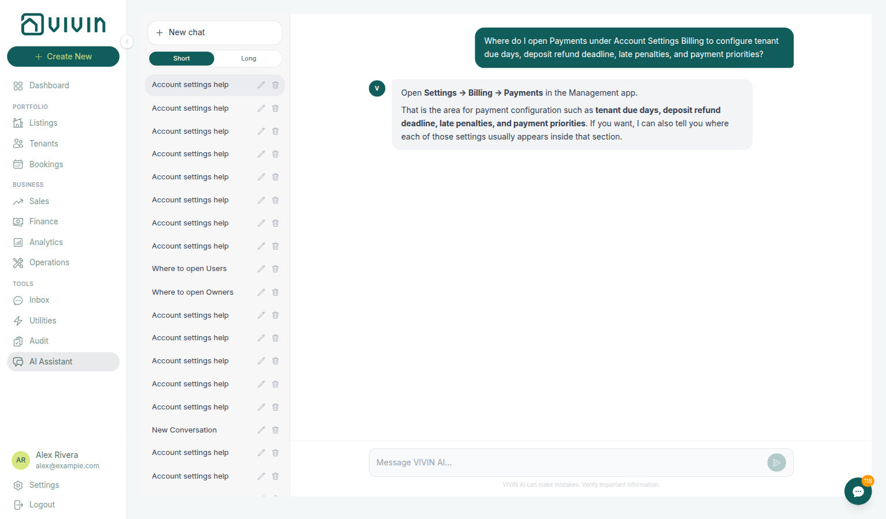Viewport: 886px width, 519px height.
Task: Delete the Where to open Users chat
Action: 276,269
